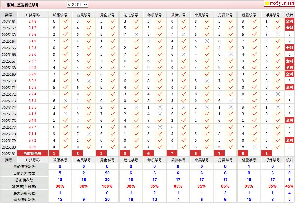
Task: Click the current 荡之 kill number 3 in row 2025181
Action: coord(125,153)
